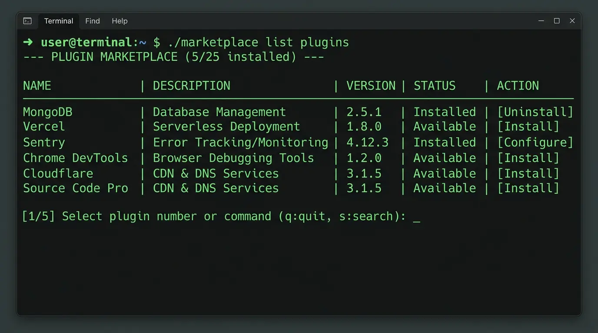Click version 3.1.5 in Cloudflare row

[x=364, y=173]
